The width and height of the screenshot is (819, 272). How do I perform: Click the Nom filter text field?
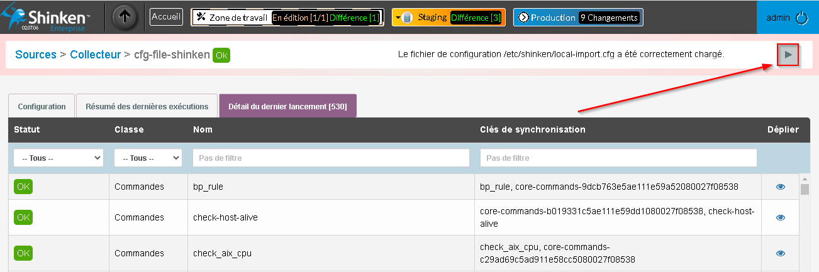[331, 158]
